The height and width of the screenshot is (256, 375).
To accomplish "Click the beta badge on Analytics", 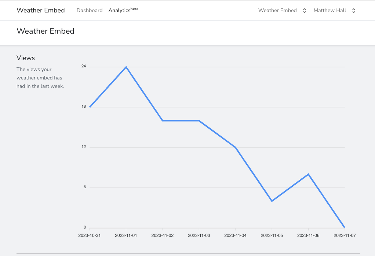I will tap(134, 8).
